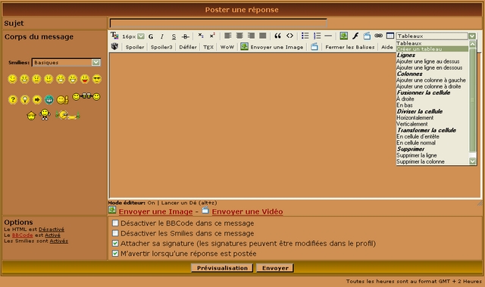Screen dimensions: 485x287
Task: Click the WoW button
Action: pyautogui.click(x=227, y=47)
